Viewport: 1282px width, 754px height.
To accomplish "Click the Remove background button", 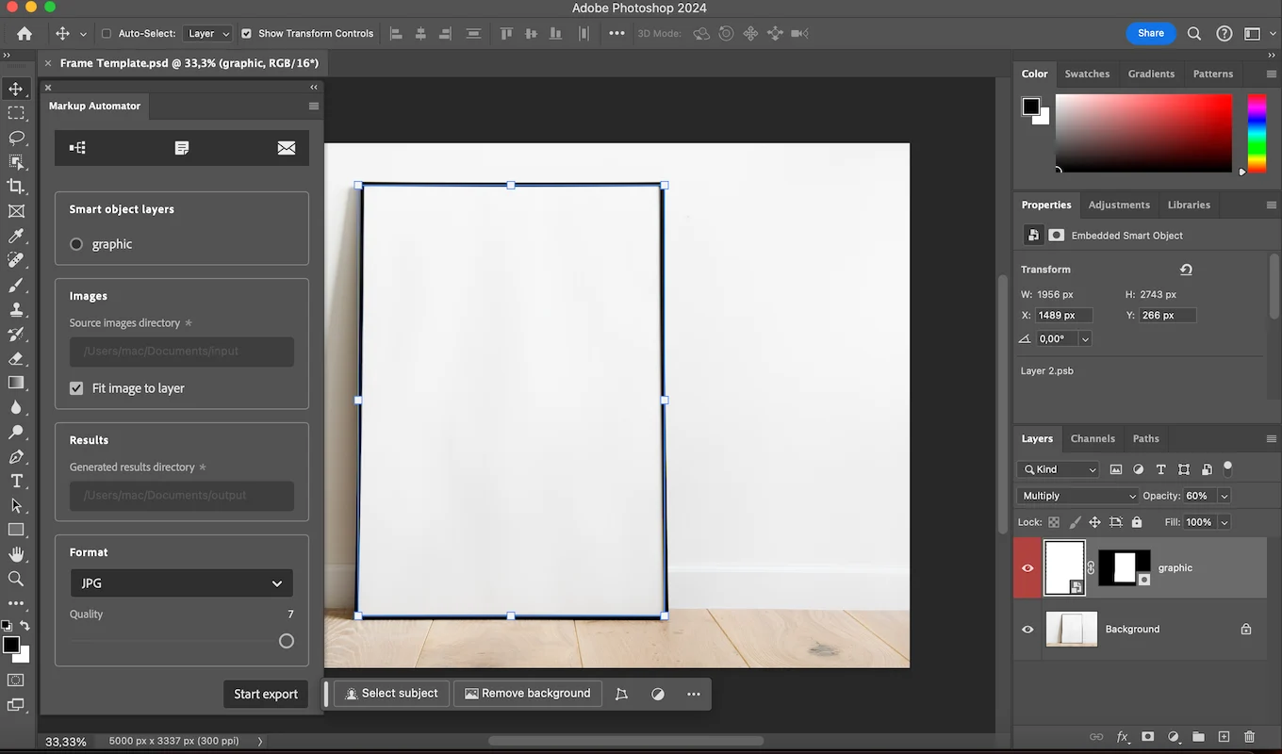I will tap(528, 694).
